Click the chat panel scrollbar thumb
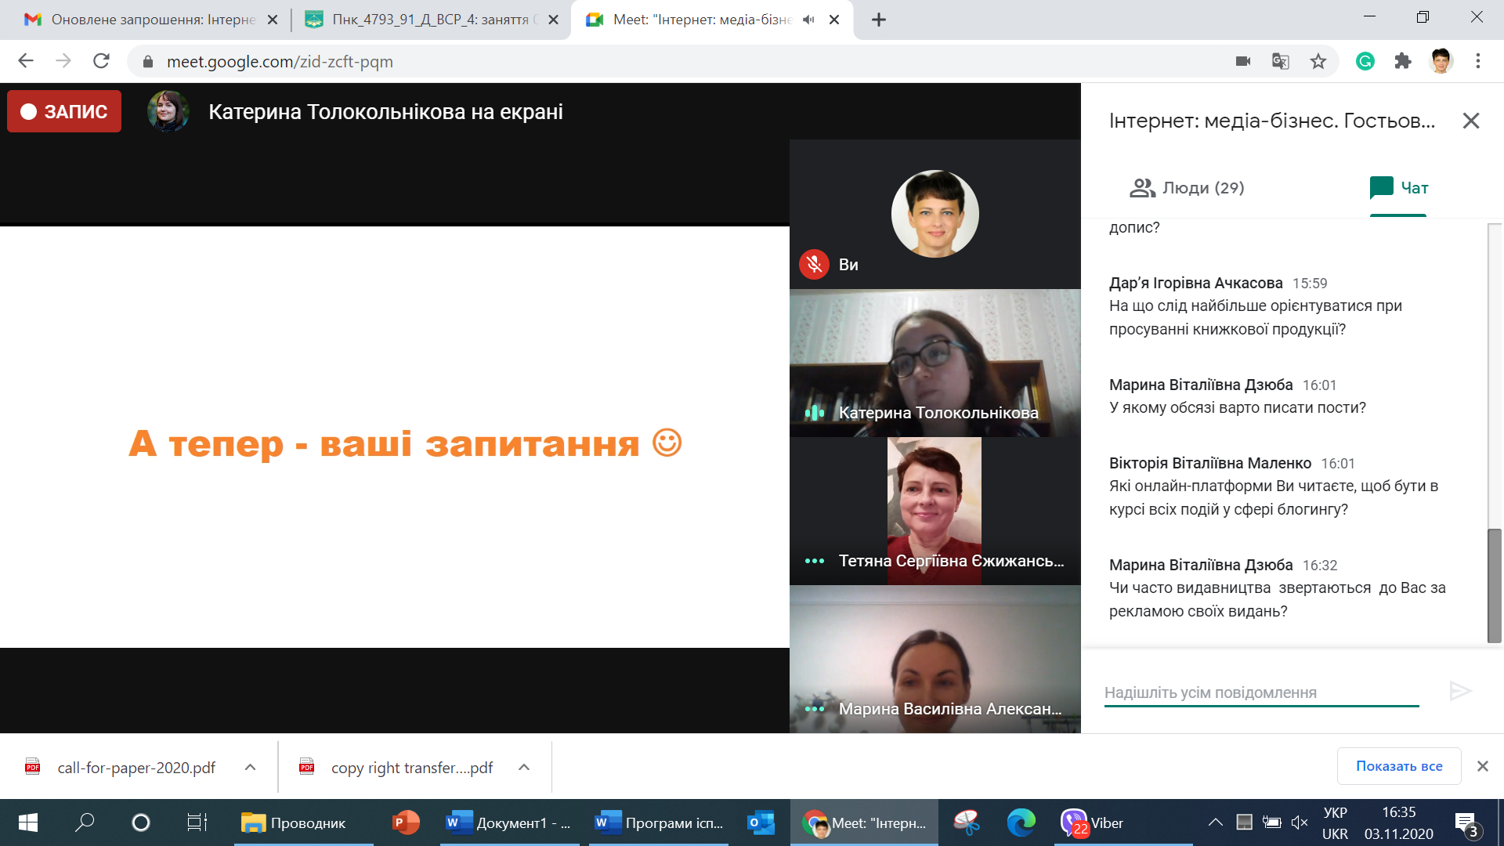The height and width of the screenshot is (846, 1504). [x=1495, y=584]
